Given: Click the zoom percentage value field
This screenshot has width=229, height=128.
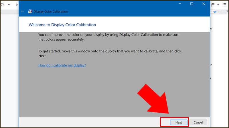Looking at the screenshot, I should click(x=3, y=5).
